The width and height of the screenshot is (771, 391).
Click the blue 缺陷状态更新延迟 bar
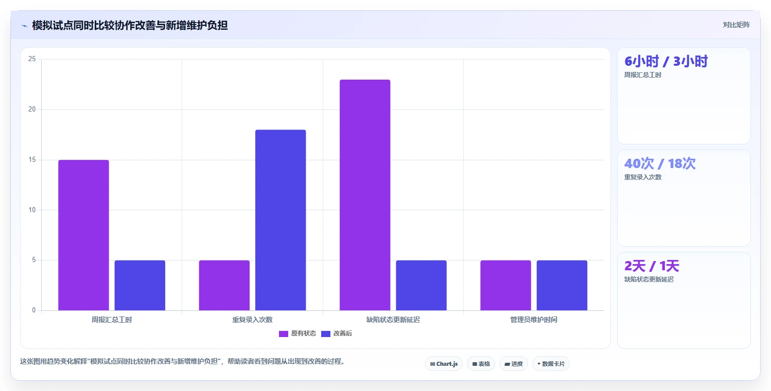pos(422,285)
